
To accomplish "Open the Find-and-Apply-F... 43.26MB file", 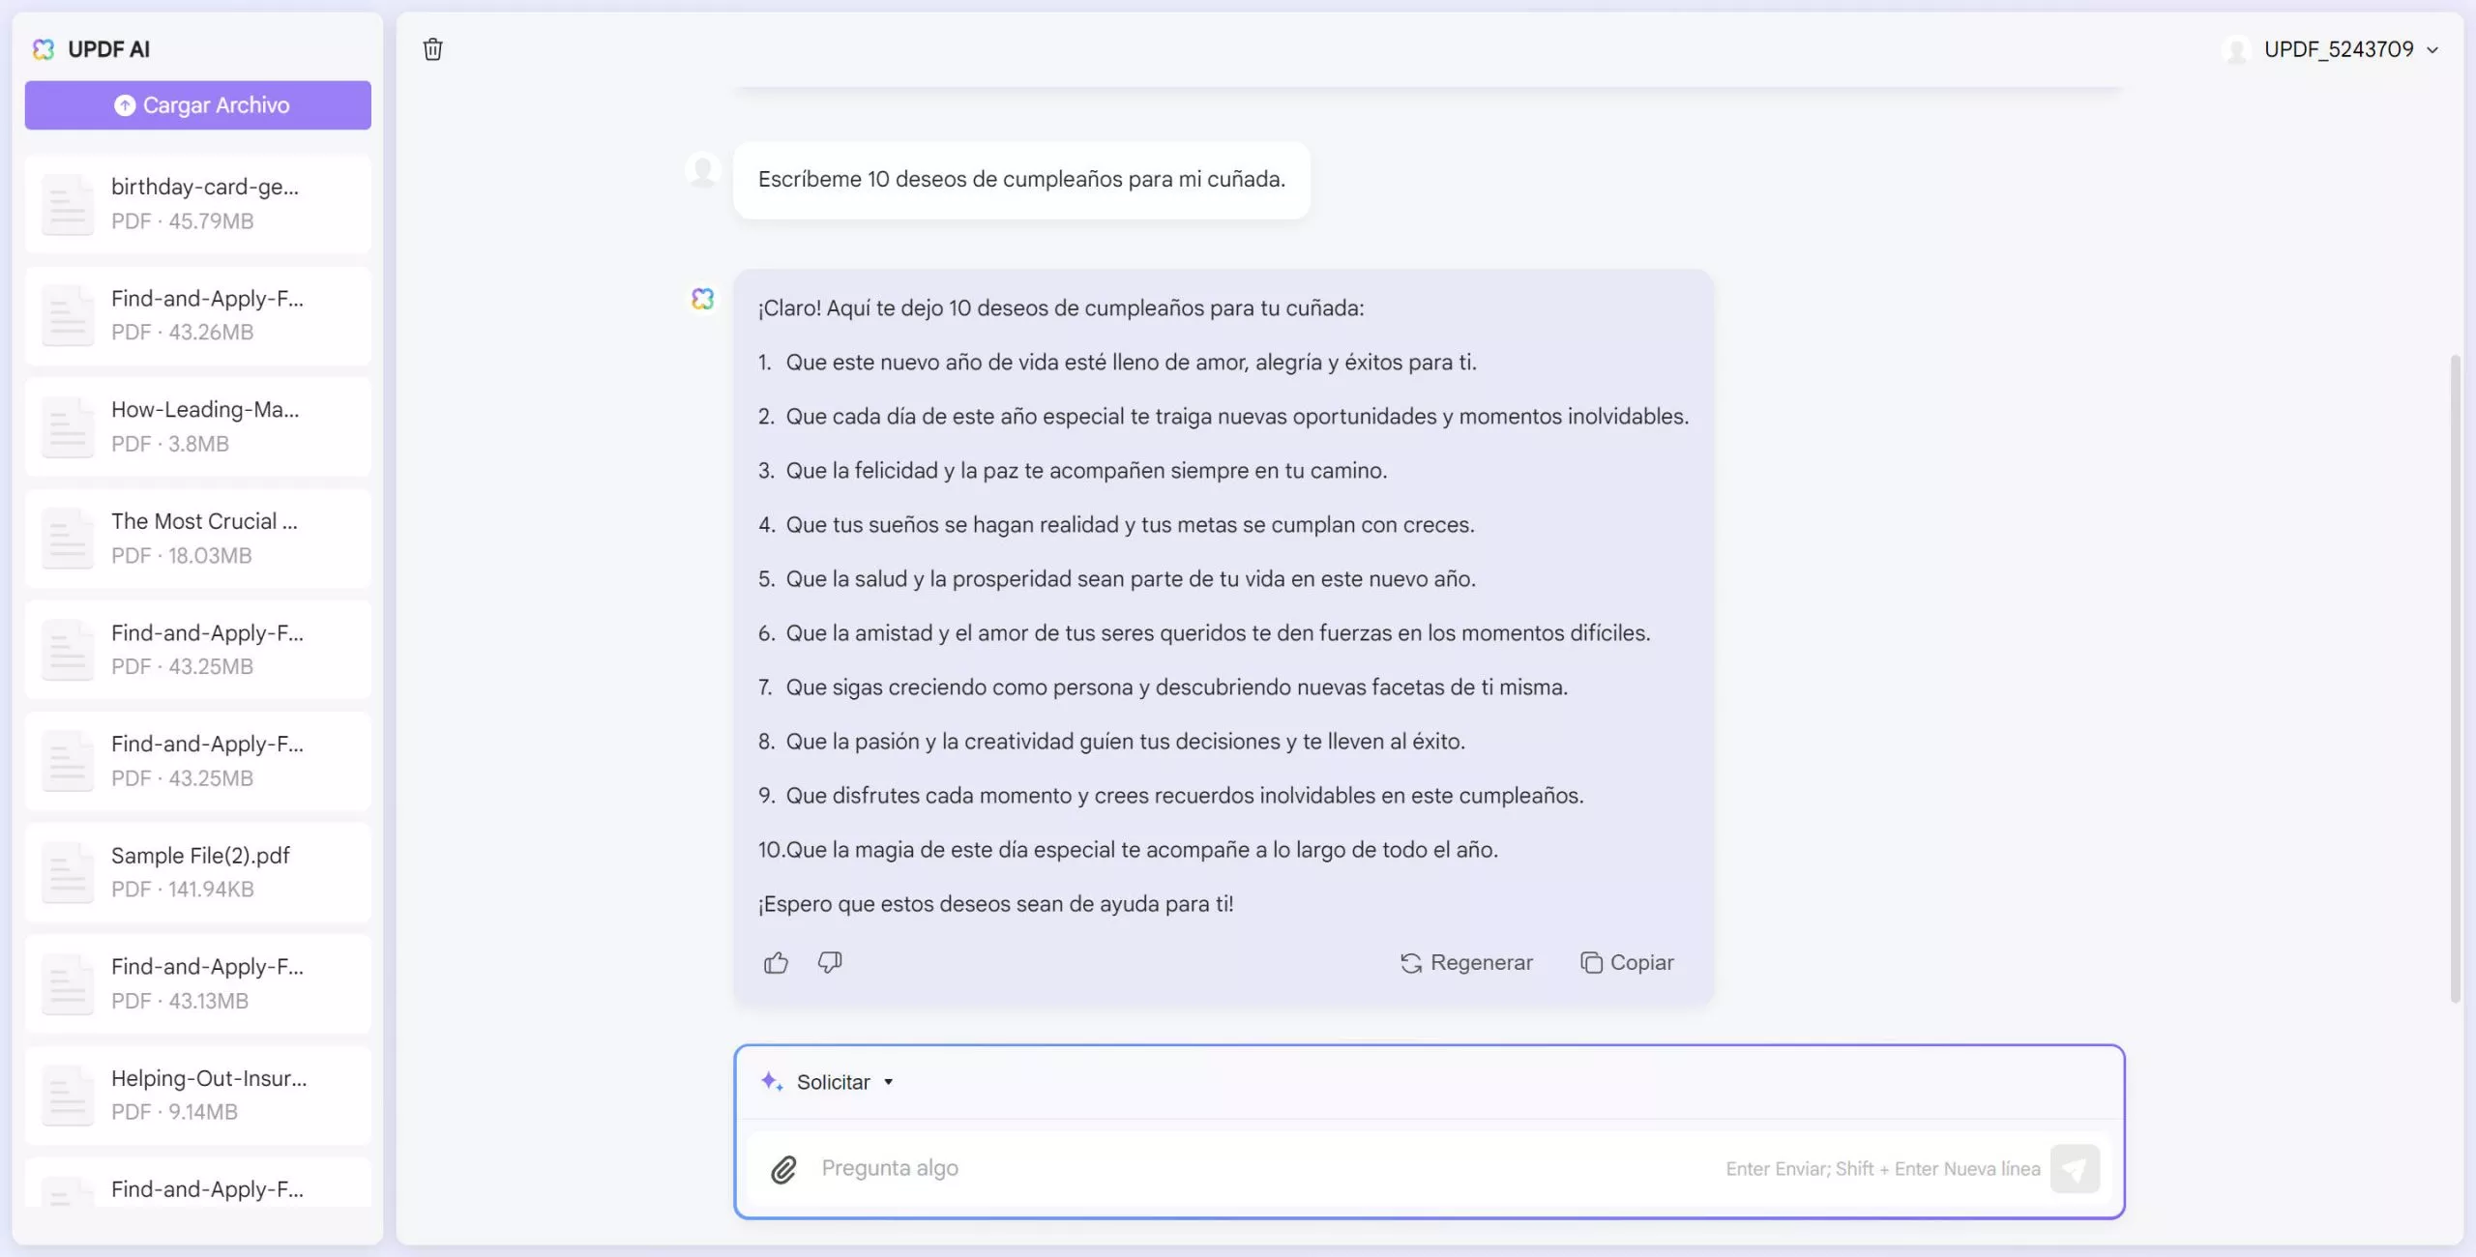I will [198, 315].
